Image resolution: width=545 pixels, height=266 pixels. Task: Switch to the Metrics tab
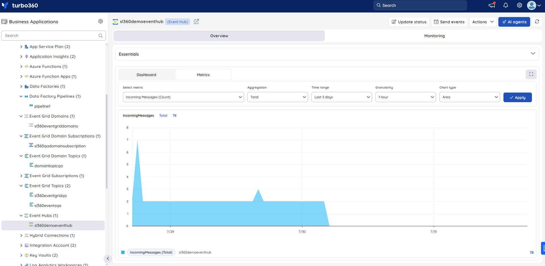(x=203, y=75)
